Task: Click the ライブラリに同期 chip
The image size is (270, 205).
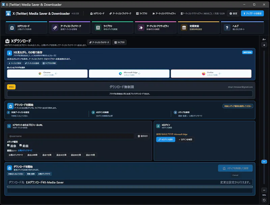Action: [49, 63]
